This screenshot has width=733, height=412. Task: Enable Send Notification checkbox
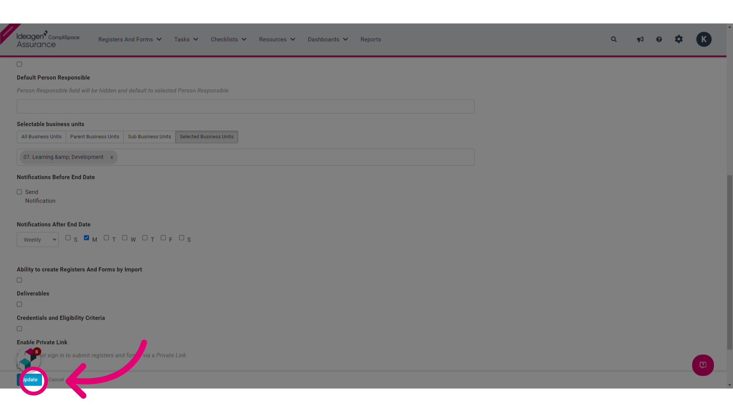[19, 192]
